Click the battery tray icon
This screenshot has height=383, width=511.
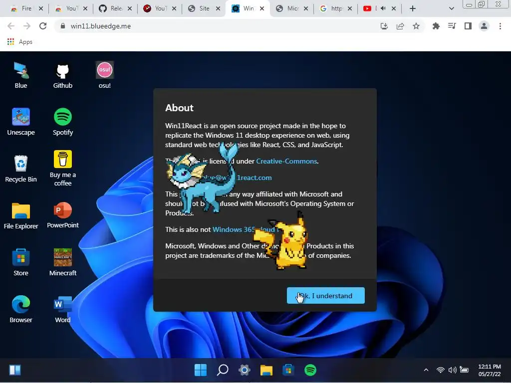[x=464, y=370]
